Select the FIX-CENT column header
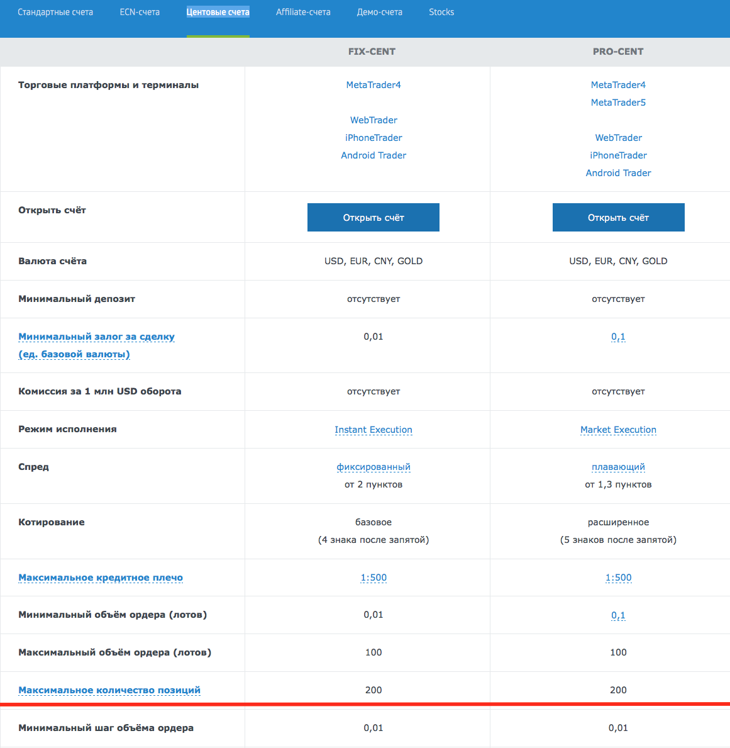The height and width of the screenshot is (748, 730). [x=372, y=52]
